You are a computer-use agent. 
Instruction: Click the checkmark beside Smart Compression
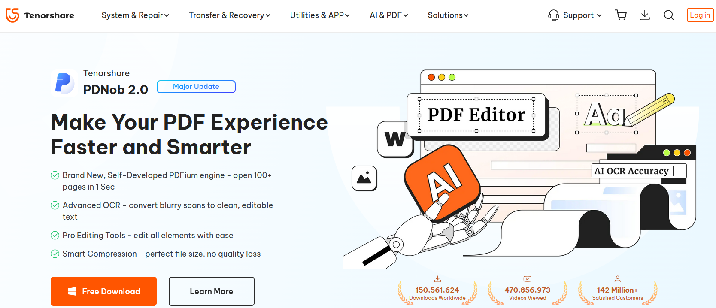click(55, 254)
